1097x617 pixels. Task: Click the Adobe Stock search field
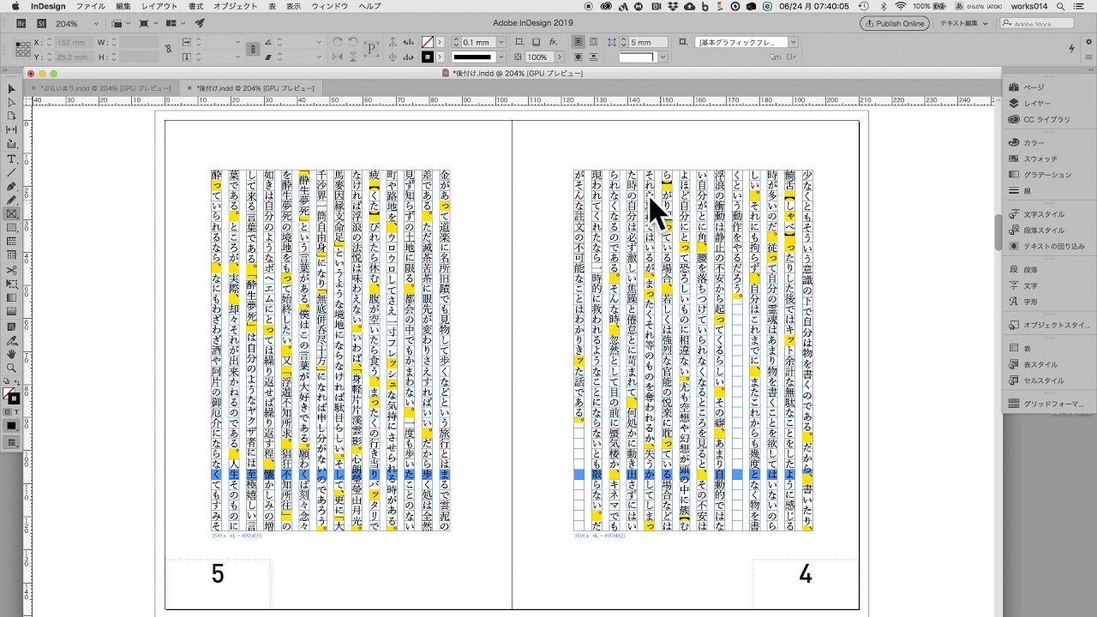tap(1040, 24)
